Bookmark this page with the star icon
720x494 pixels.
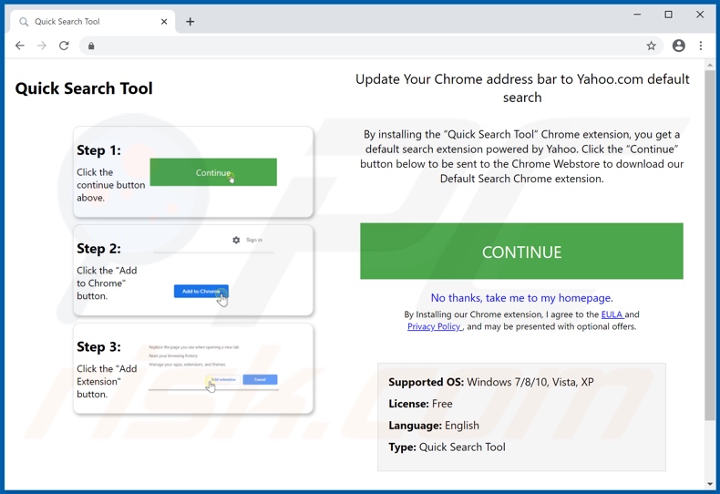pos(651,46)
